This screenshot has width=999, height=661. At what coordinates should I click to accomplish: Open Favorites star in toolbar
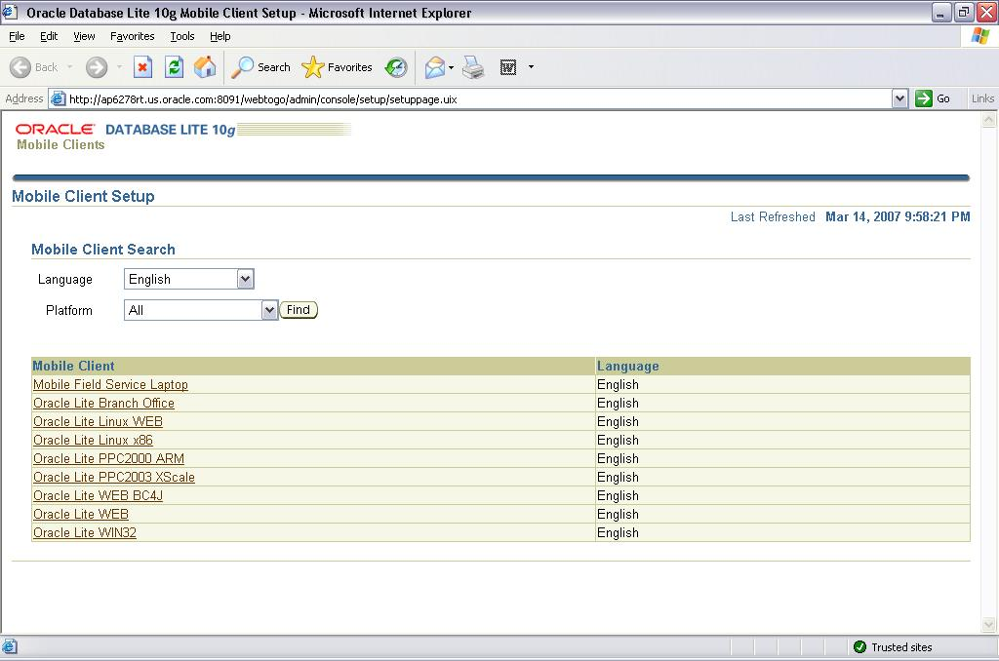[x=337, y=67]
